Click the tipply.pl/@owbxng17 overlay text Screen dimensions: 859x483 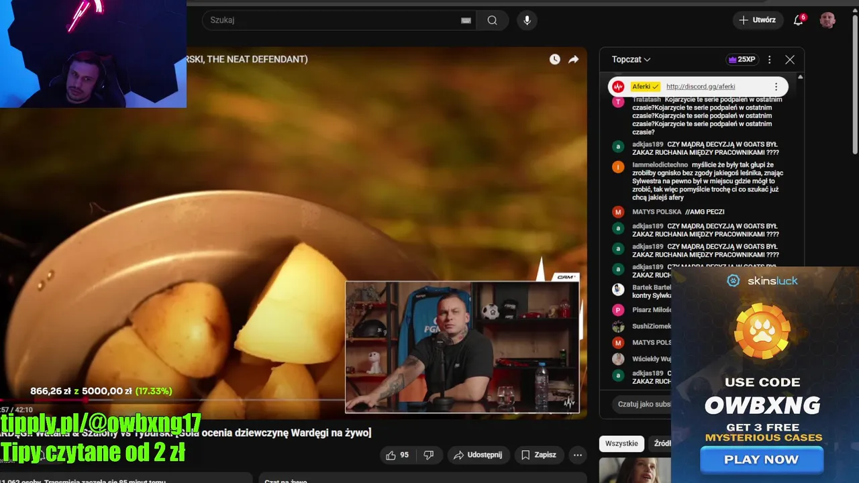(x=101, y=423)
